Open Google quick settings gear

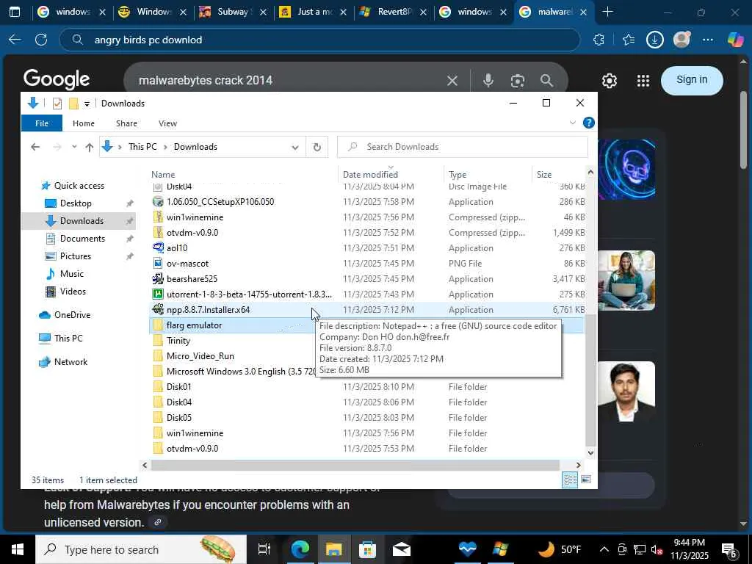(x=609, y=81)
